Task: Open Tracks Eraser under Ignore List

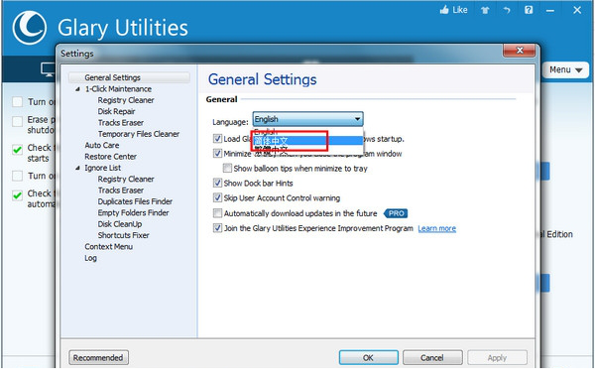Action: (x=121, y=191)
